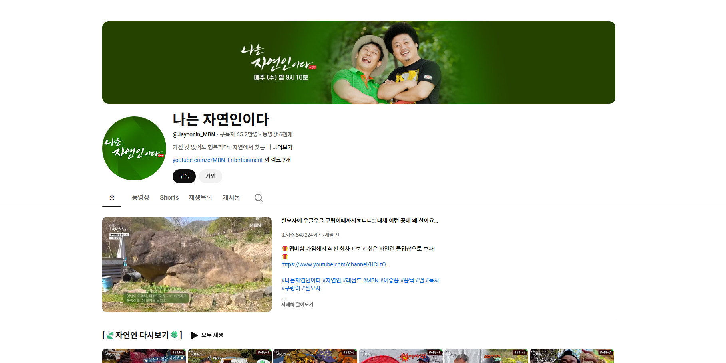This screenshot has width=726, height=363.
Task: Open the channel search magnifier icon
Action: click(259, 198)
